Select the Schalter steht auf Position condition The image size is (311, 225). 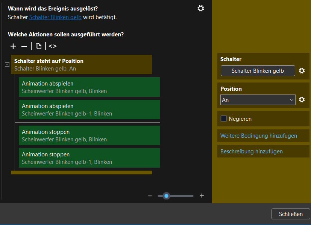click(82, 64)
